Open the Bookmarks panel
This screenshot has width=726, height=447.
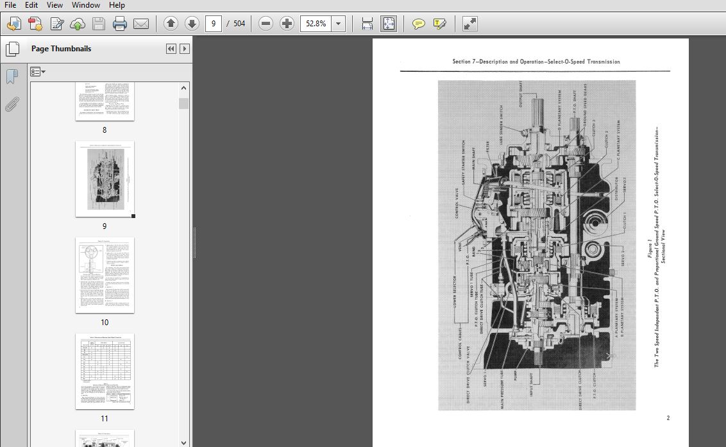point(12,77)
